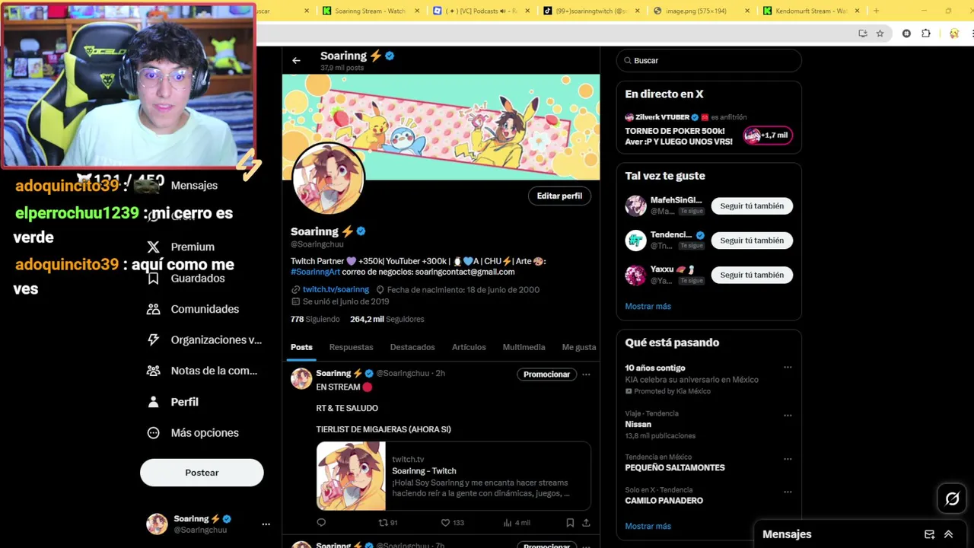Like the EN STREAM post with 133 likes
The width and height of the screenshot is (974, 548).
(x=453, y=523)
